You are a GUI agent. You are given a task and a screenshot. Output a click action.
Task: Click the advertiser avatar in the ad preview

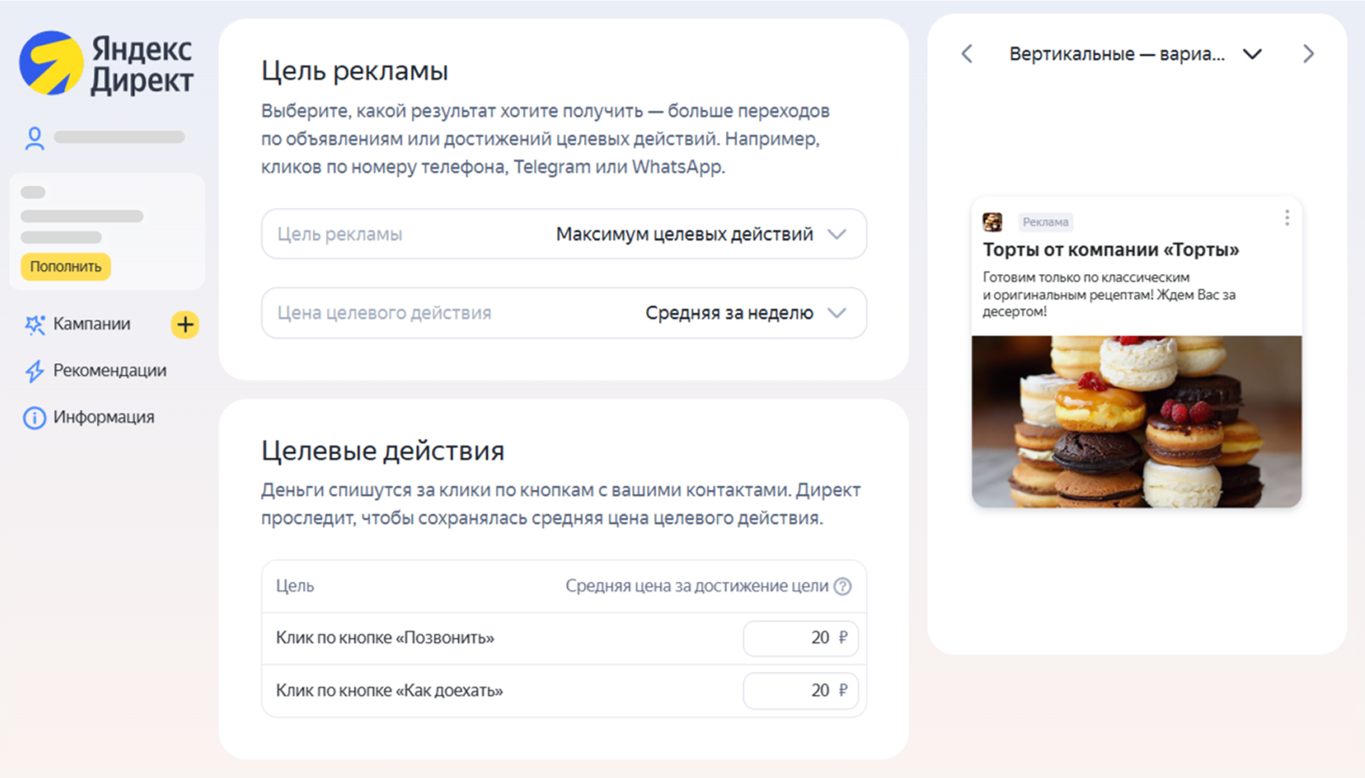(x=994, y=221)
